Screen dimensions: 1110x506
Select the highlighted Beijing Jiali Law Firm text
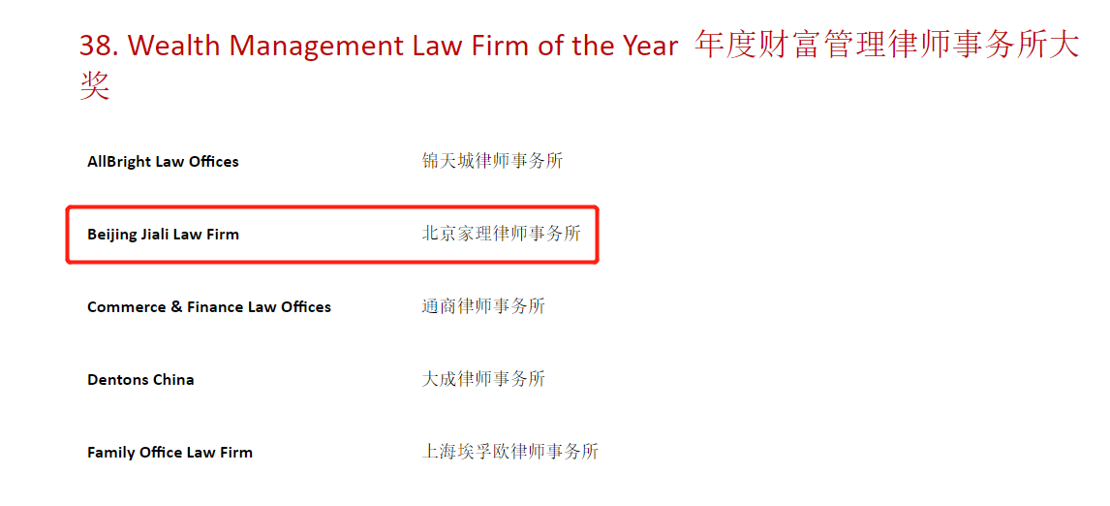(163, 235)
